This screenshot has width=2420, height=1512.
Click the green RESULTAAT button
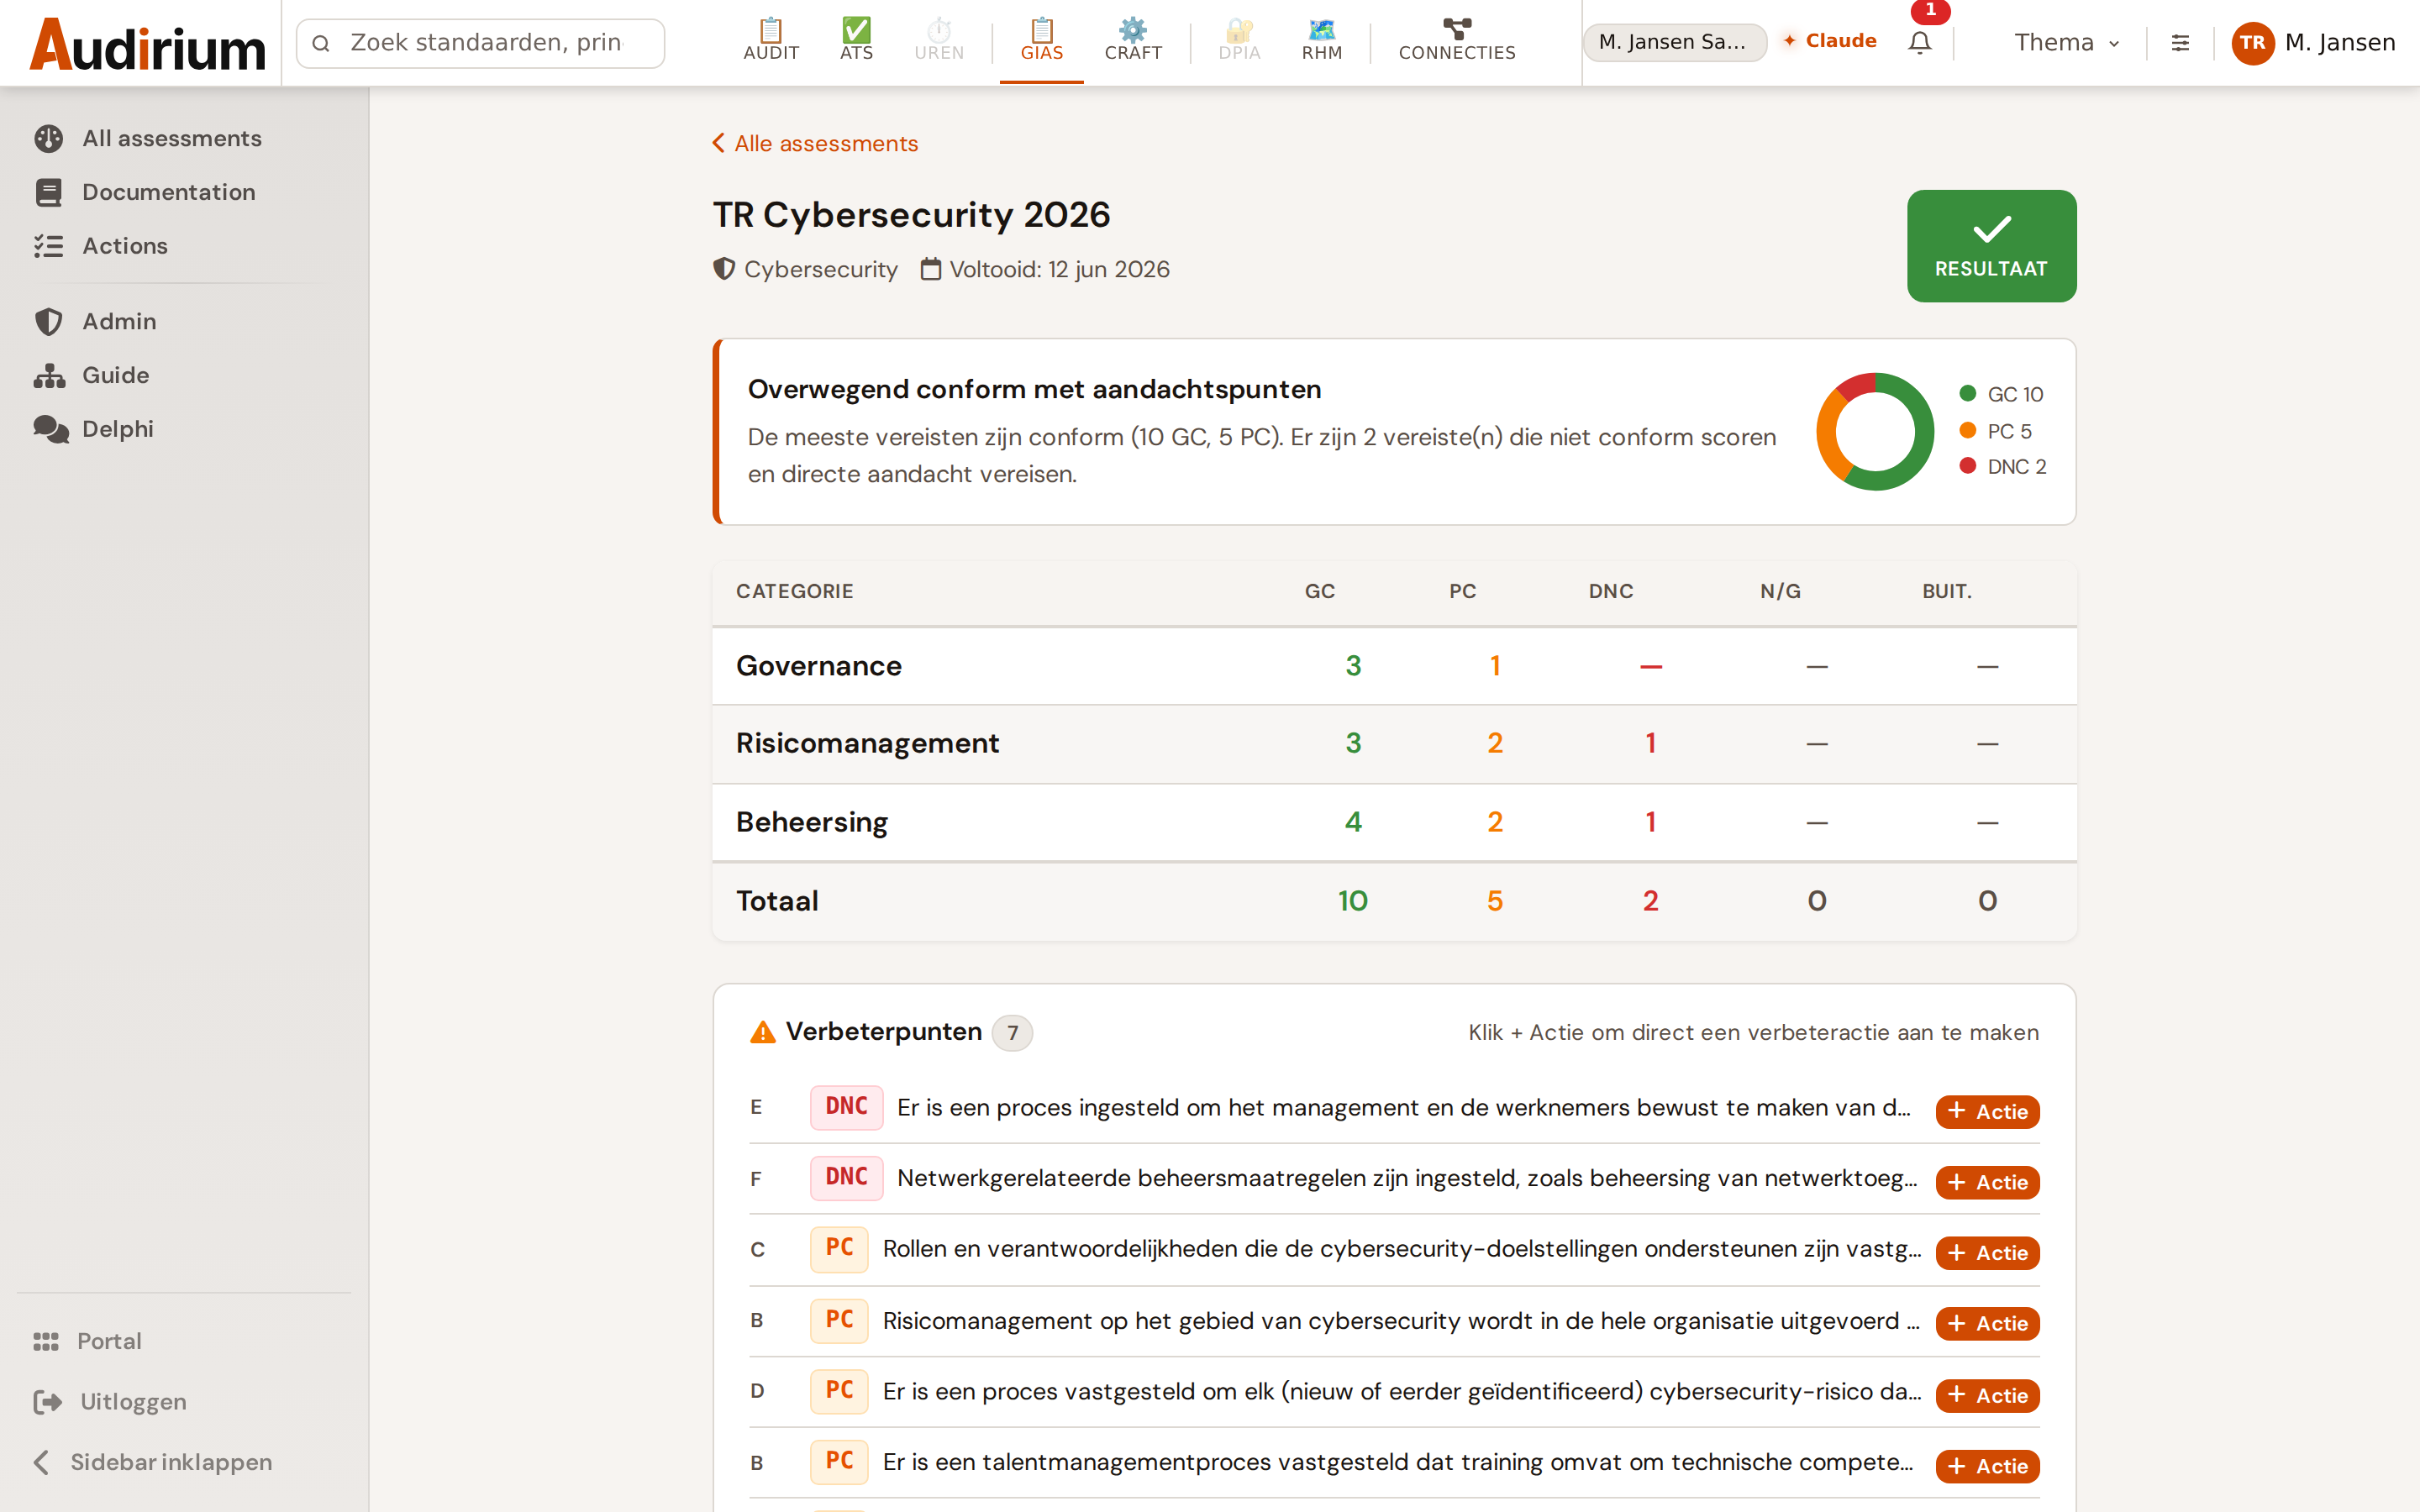1991,246
